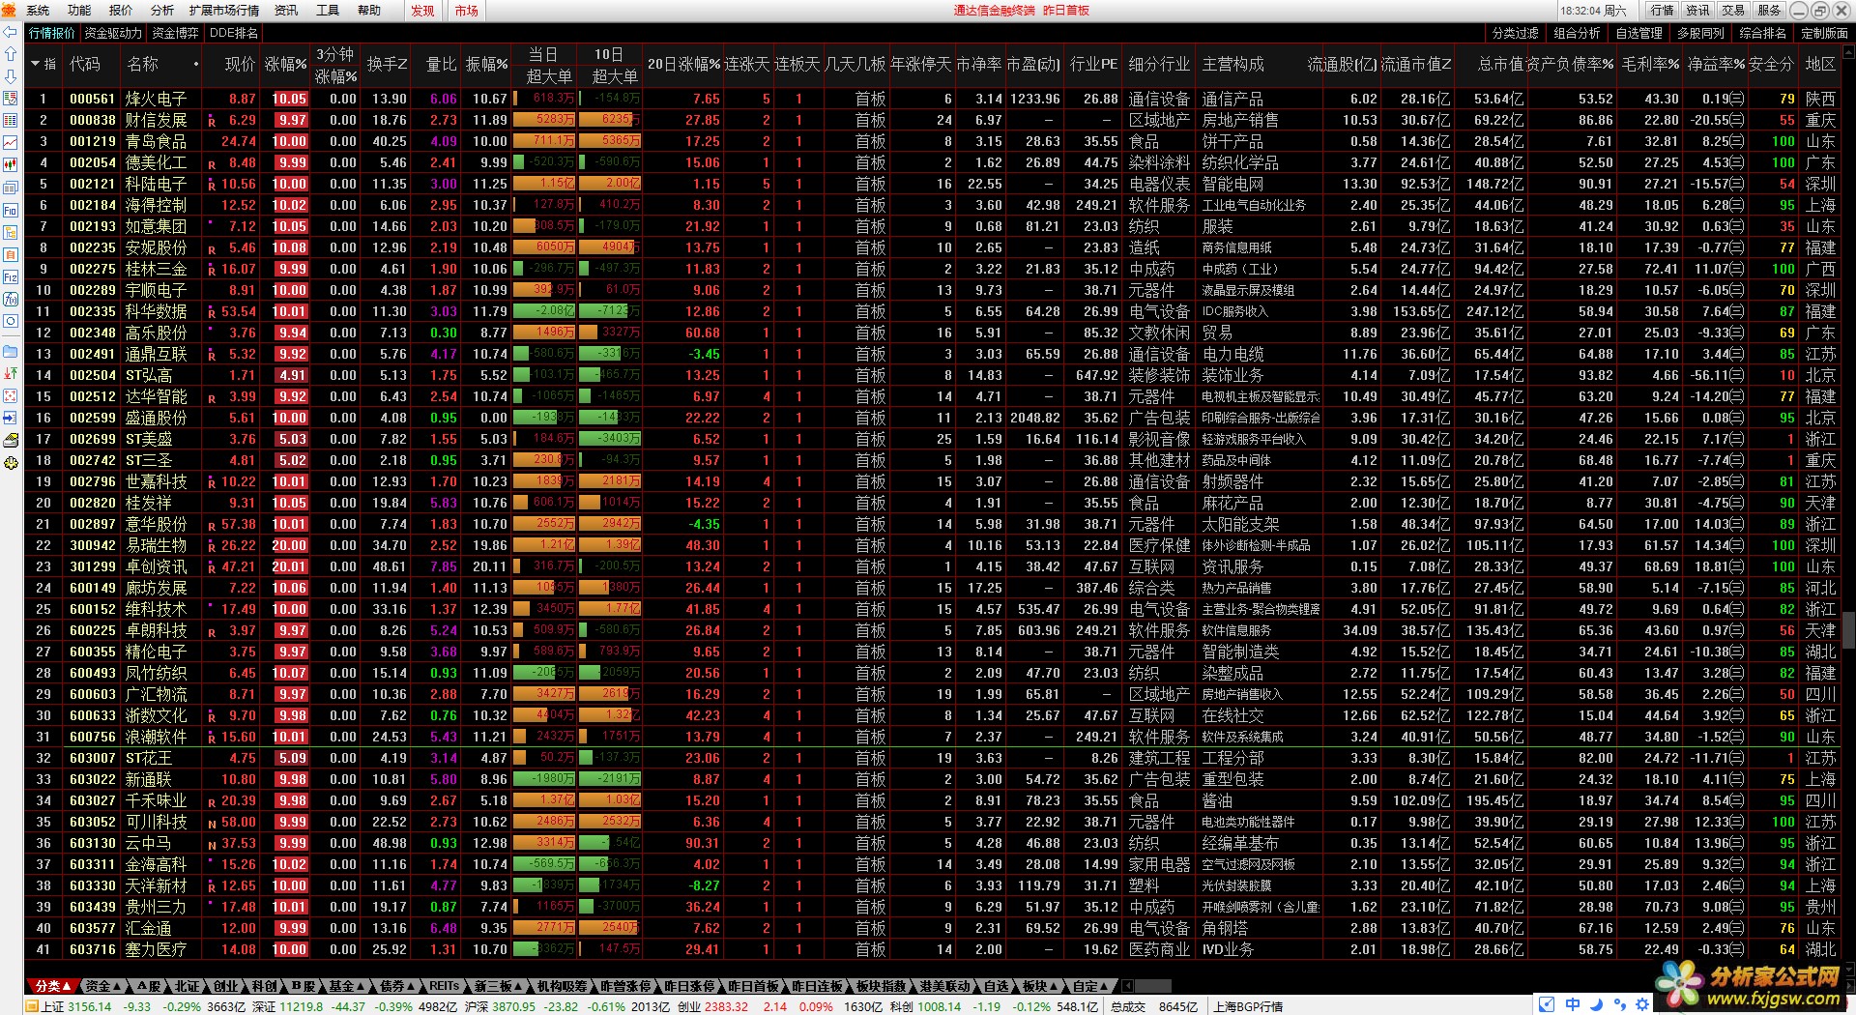
Task: Open the 自定 dropdown tab at bottom
Action: pyautogui.click(x=1089, y=986)
